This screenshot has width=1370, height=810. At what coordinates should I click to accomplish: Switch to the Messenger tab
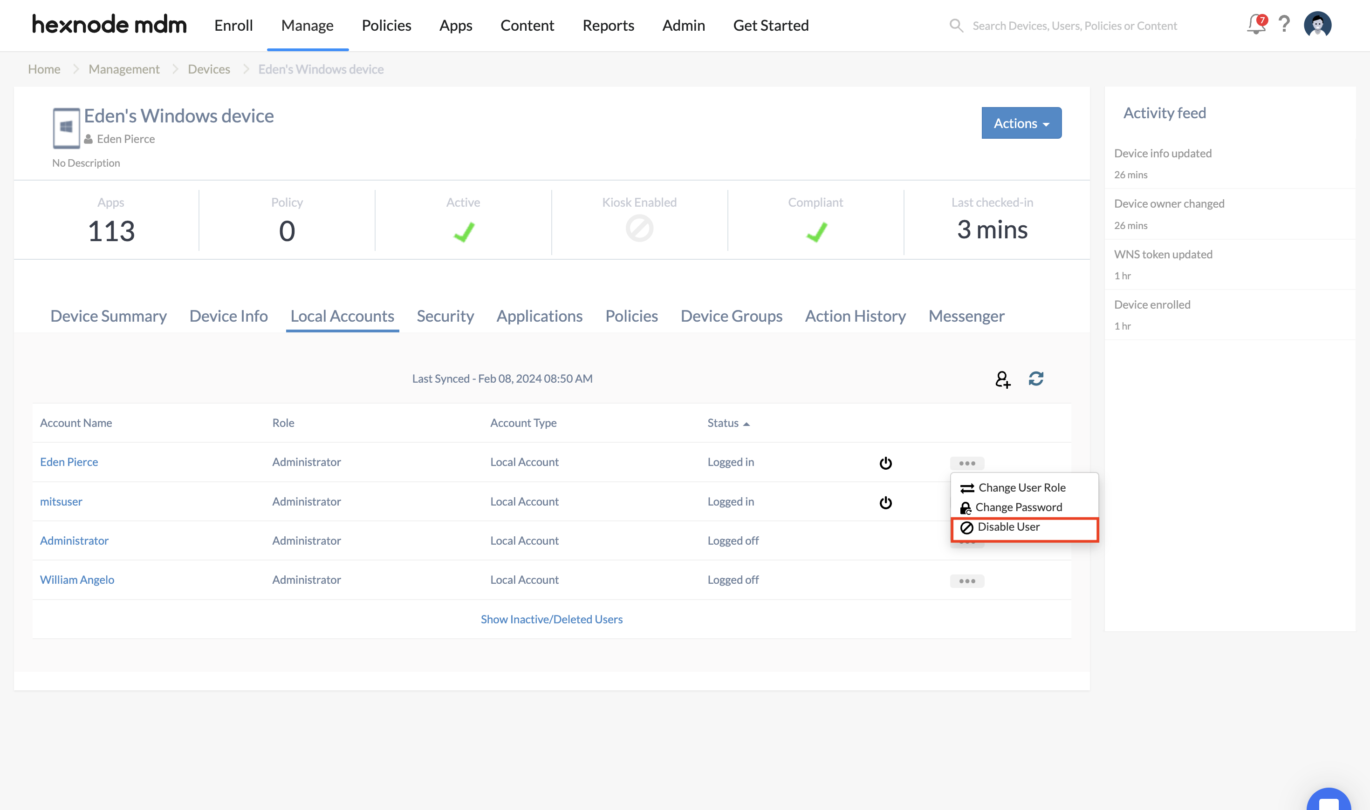point(966,316)
